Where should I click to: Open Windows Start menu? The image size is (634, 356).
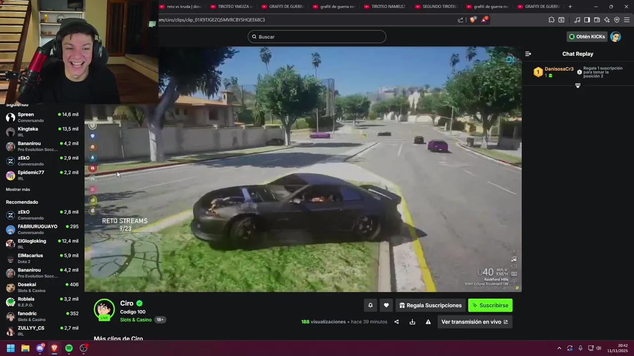pyautogui.click(x=10, y=348)
